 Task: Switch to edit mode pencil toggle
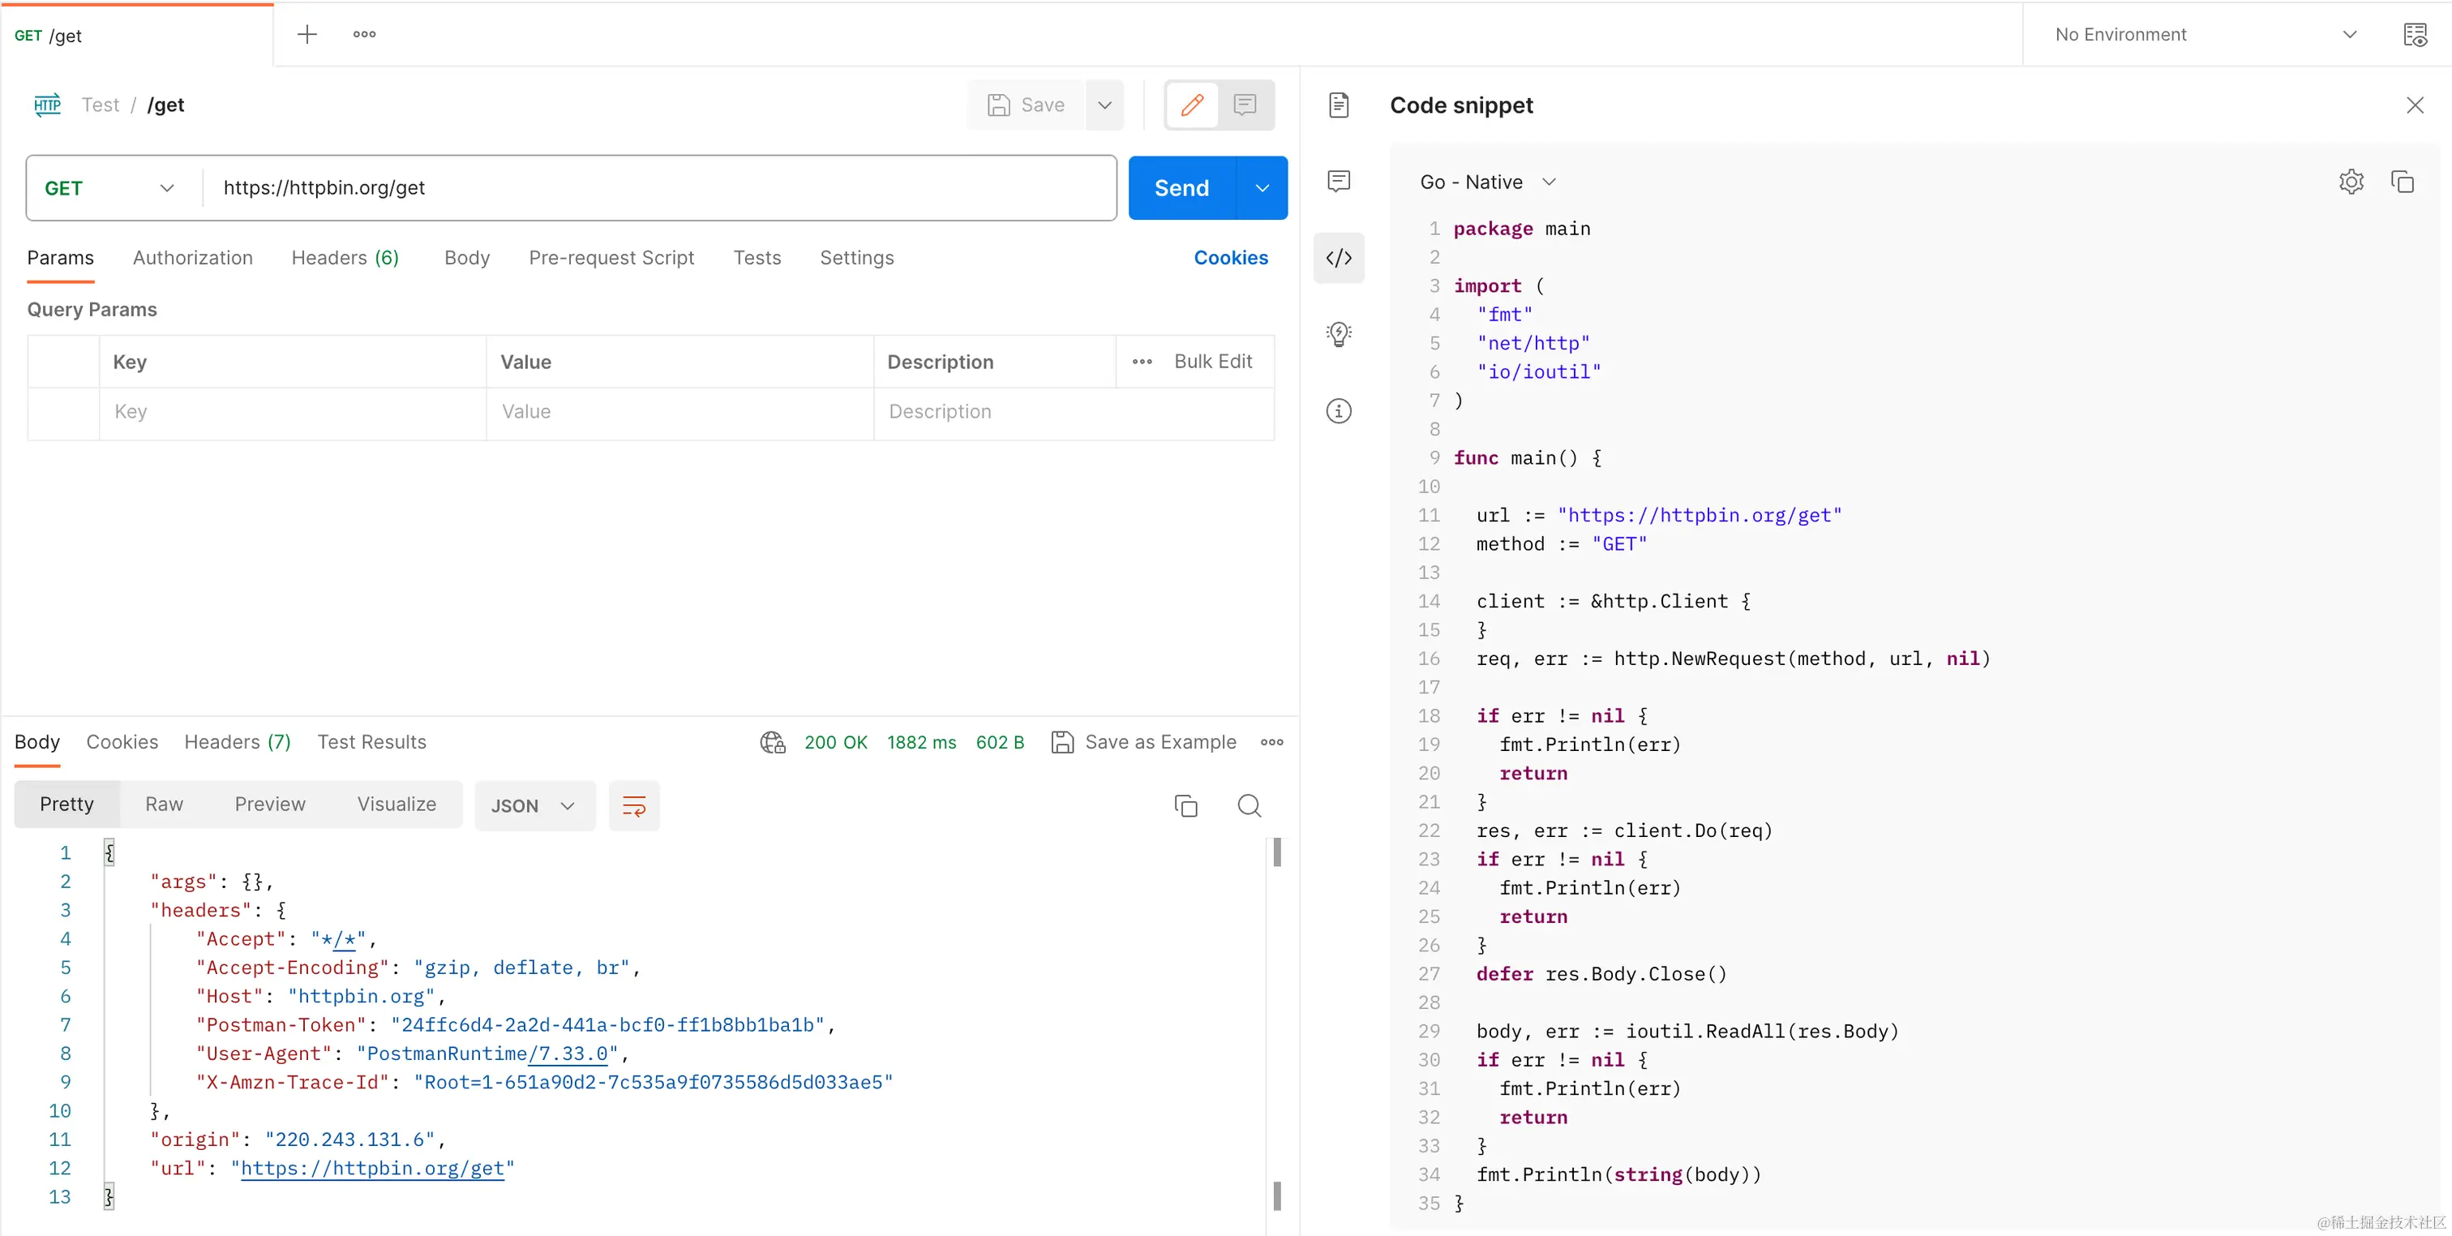(x=1192, y=105)
